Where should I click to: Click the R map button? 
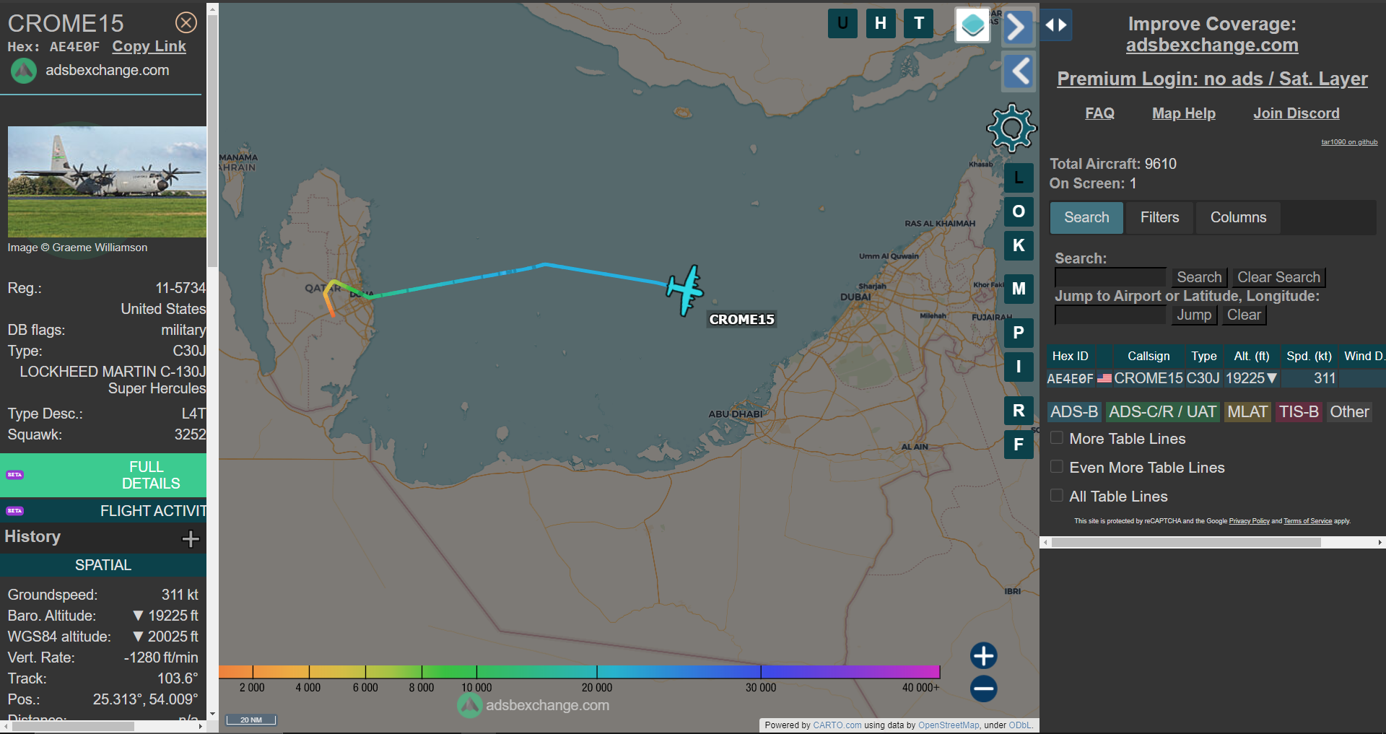click(x=1019, y=411)
